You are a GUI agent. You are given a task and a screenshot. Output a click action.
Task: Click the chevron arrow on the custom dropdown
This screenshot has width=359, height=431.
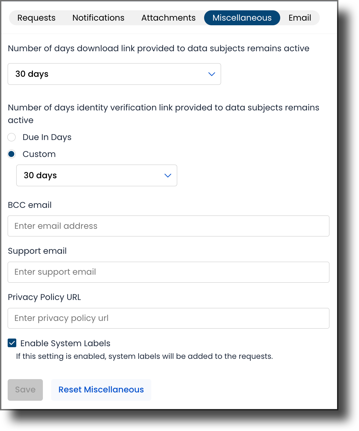(x=168, y=175)
